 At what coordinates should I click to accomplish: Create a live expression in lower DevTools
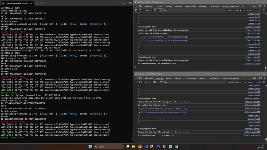tap(154, 82)
